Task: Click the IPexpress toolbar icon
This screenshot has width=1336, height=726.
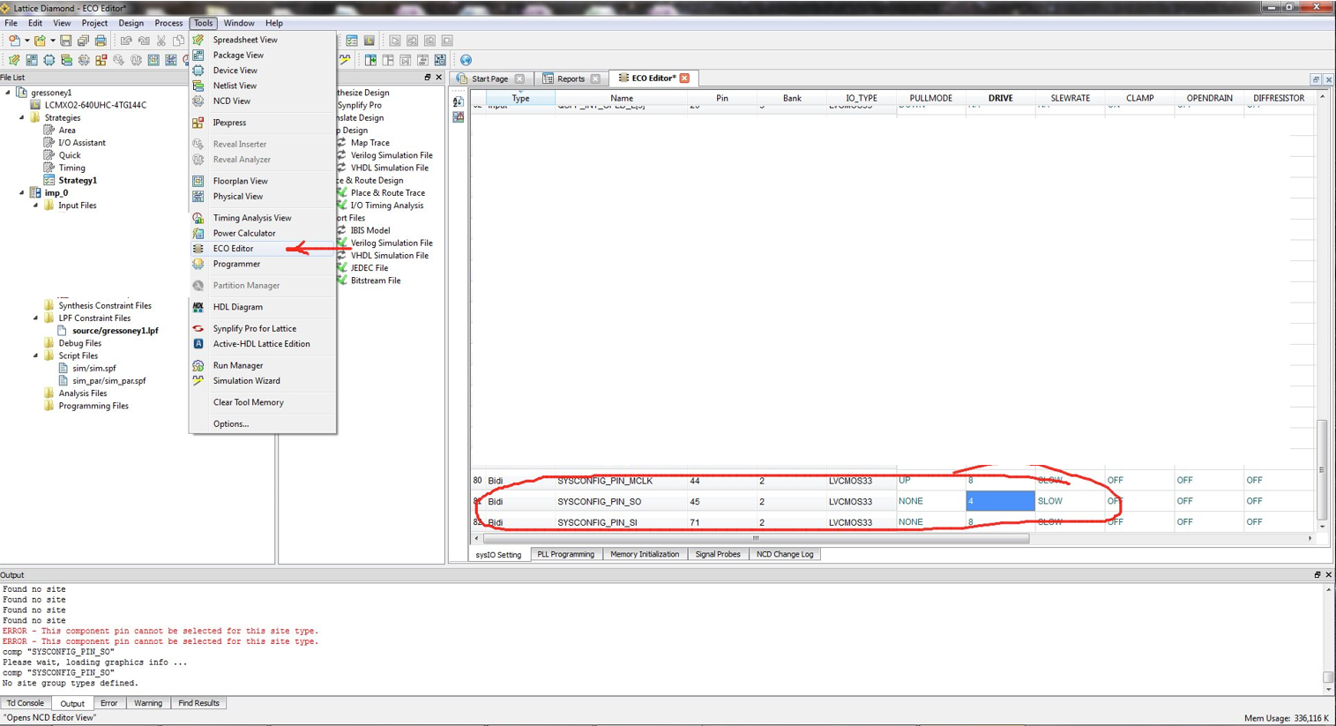Action: [x=101, y=60]
